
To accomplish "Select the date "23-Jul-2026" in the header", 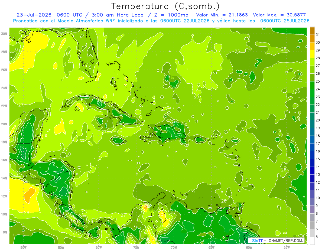I will [x=34, y=15].
